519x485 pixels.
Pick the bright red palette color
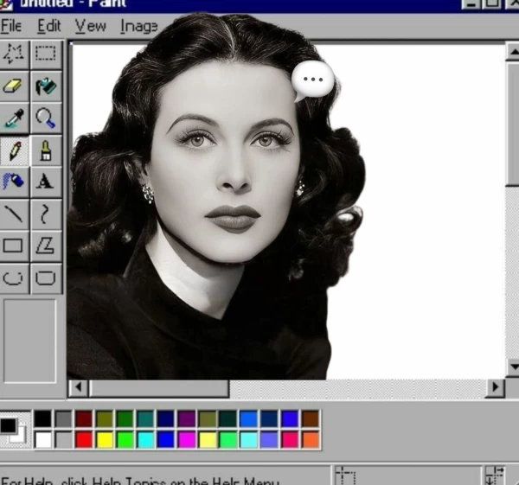point(84,439)
